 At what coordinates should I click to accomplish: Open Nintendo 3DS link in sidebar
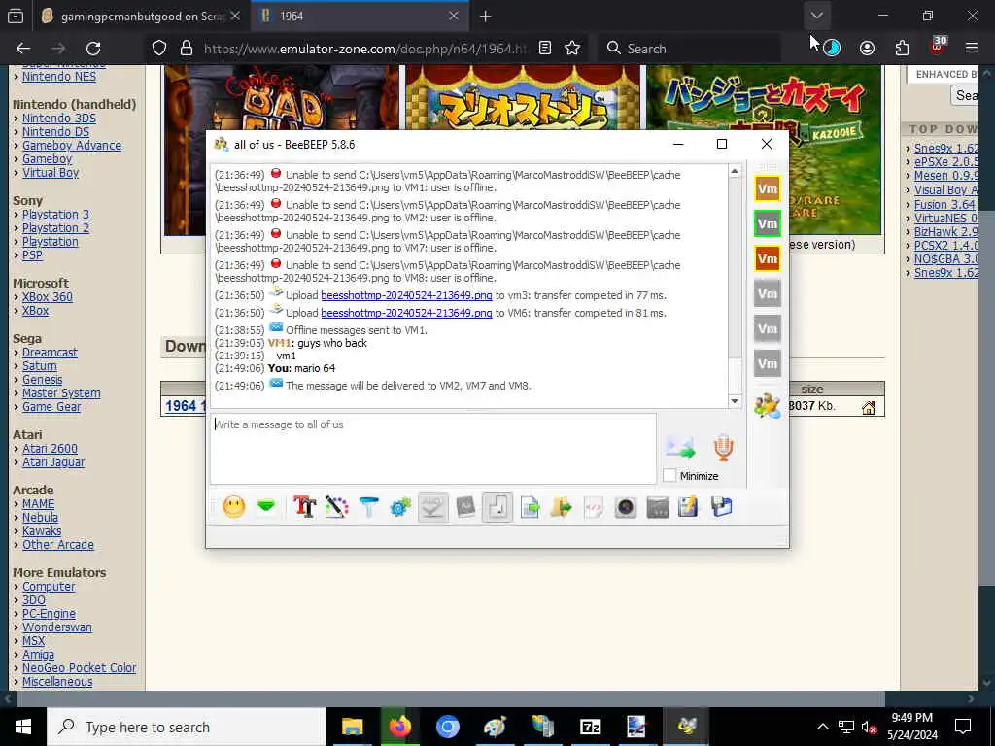[59, 118]
